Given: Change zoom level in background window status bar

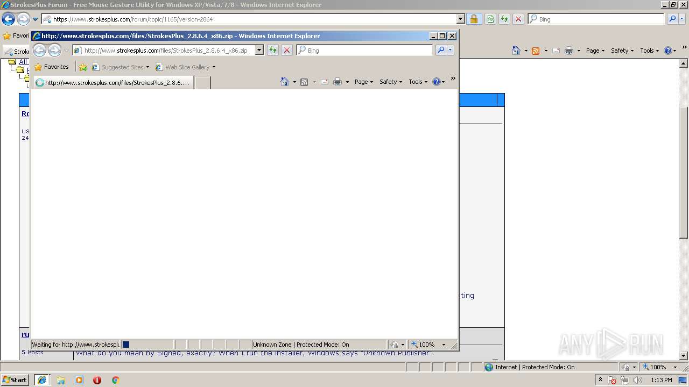Looking at the screenshot, I should coord(660,367).
